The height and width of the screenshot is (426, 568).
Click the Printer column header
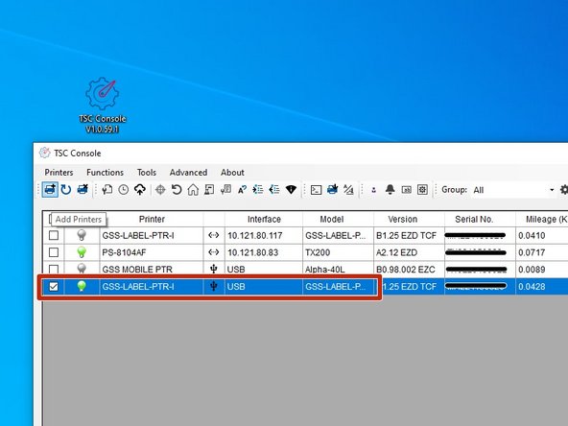point(152,219)
